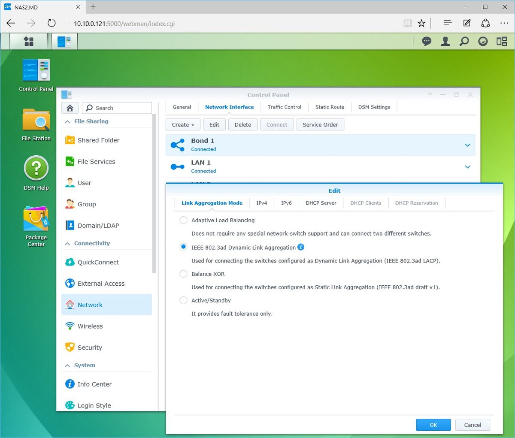Switch to the Traffic Control tab
Viewport: 515px width, 438px height.
click(285, 107)
